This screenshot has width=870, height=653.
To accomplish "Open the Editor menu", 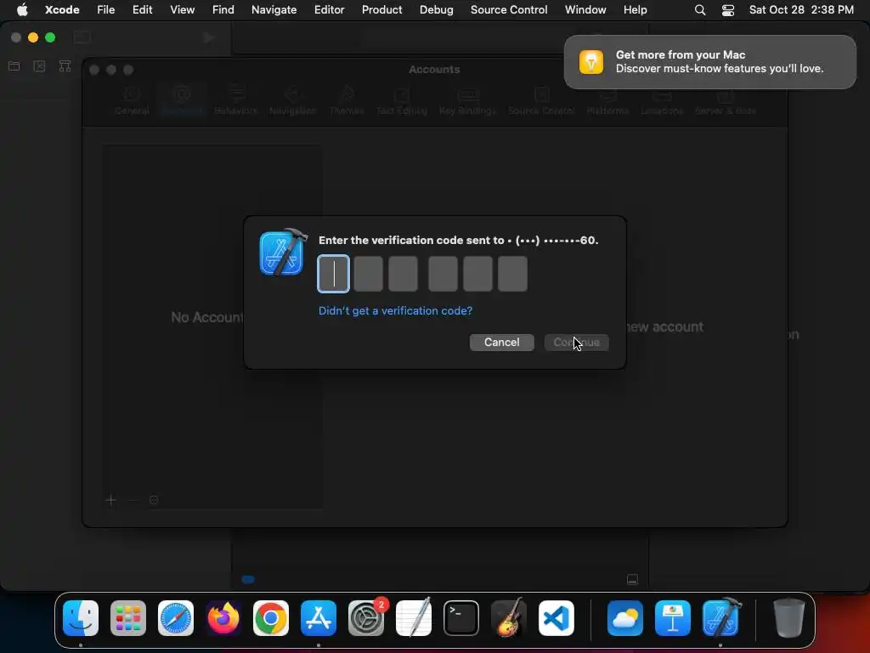I will click(329, 9).
